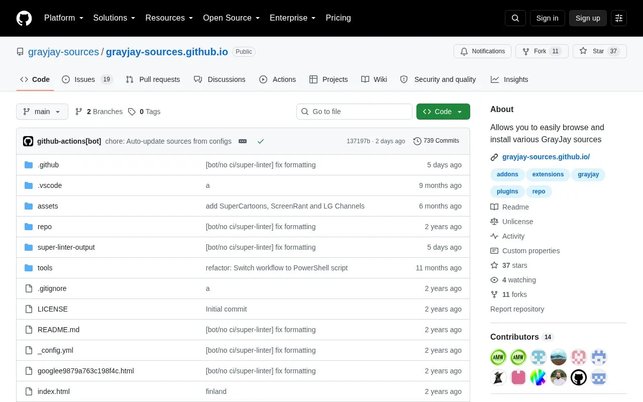
Task: Switch to the Issues tab
Action: (x=87, y=79)
